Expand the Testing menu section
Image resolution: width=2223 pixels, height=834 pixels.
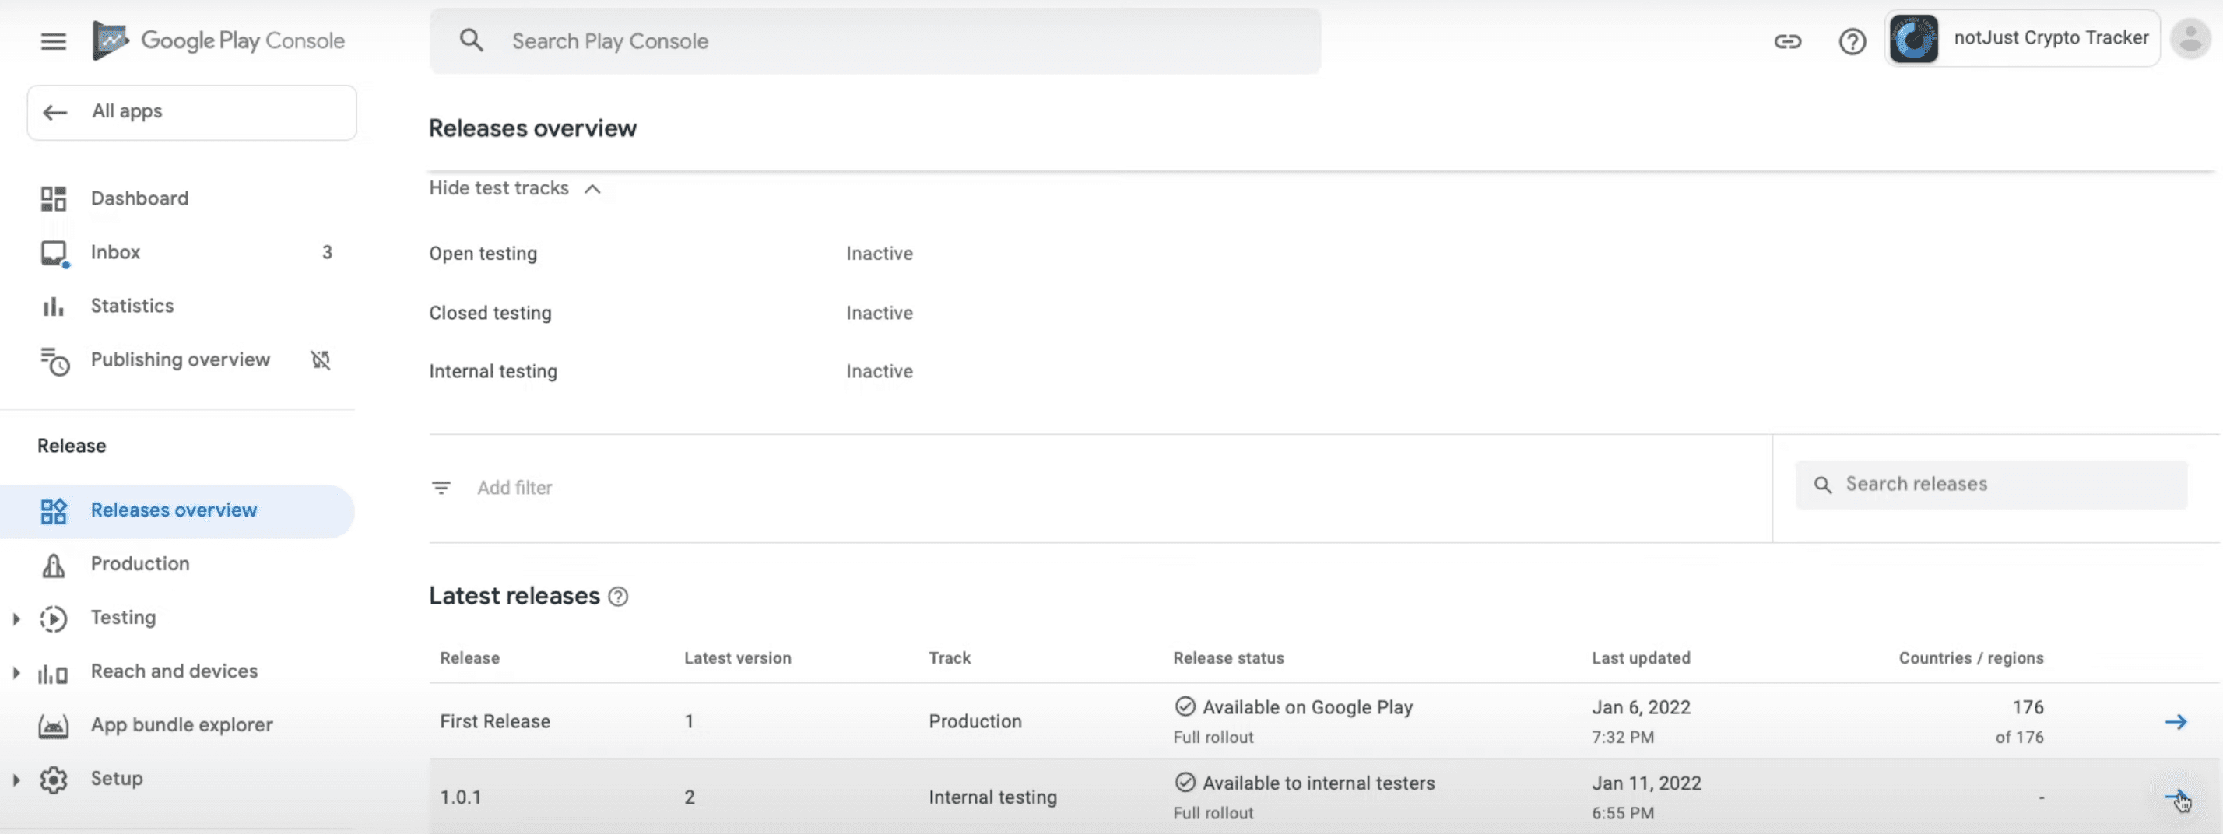16,618
